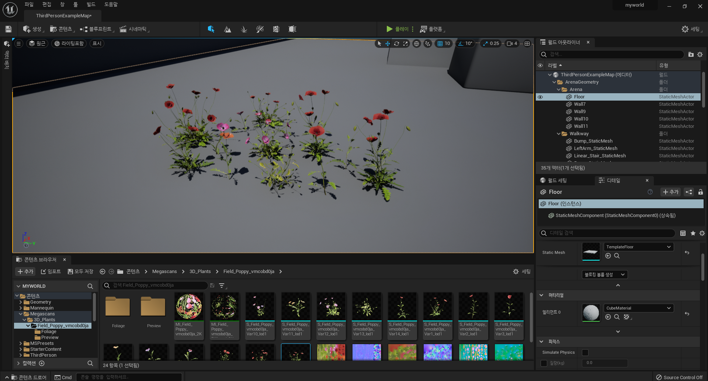Open the Content Browser filter icon
This screenshot has height=381, width=708.
pyautogui.click(x=222, y=286)
